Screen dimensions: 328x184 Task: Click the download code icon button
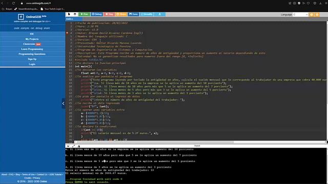coord(159,14)
